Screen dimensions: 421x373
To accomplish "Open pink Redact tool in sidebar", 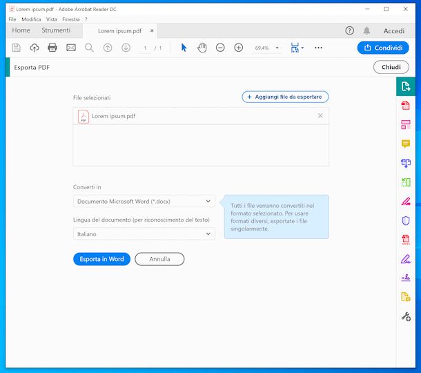I will pos(406,201).
